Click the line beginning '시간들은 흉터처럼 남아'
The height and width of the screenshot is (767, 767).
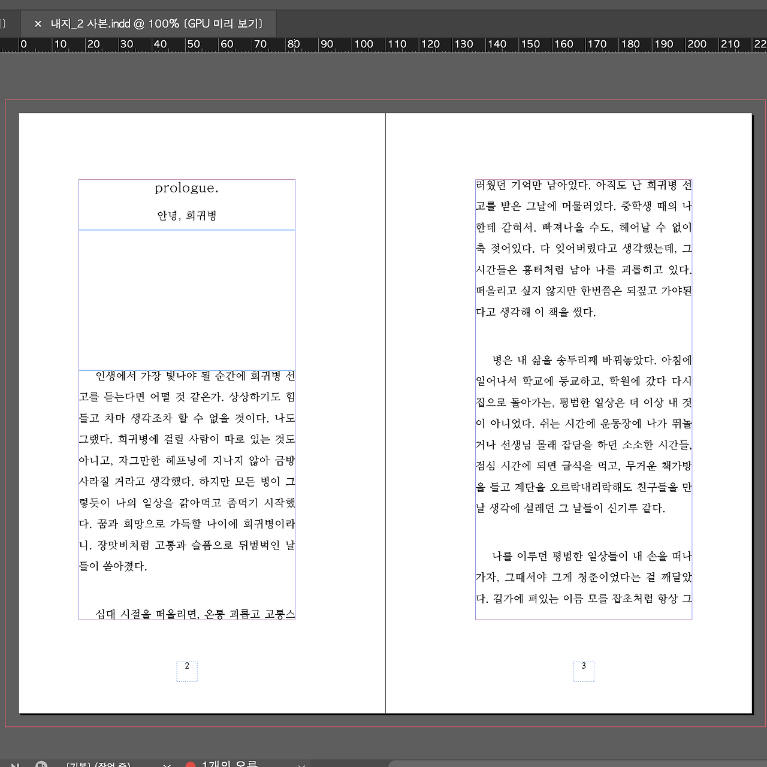tap(584, 270)
